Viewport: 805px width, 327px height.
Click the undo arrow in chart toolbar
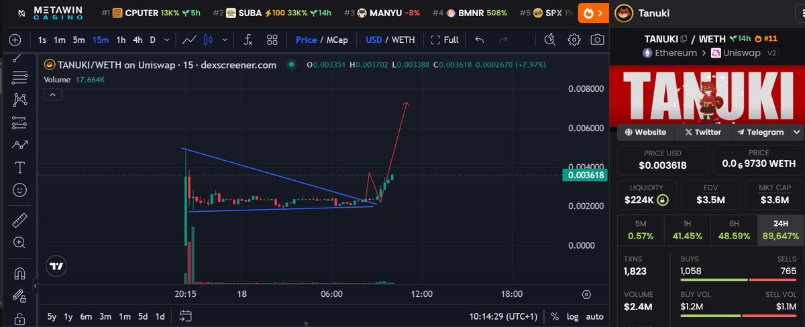[479, 40]
